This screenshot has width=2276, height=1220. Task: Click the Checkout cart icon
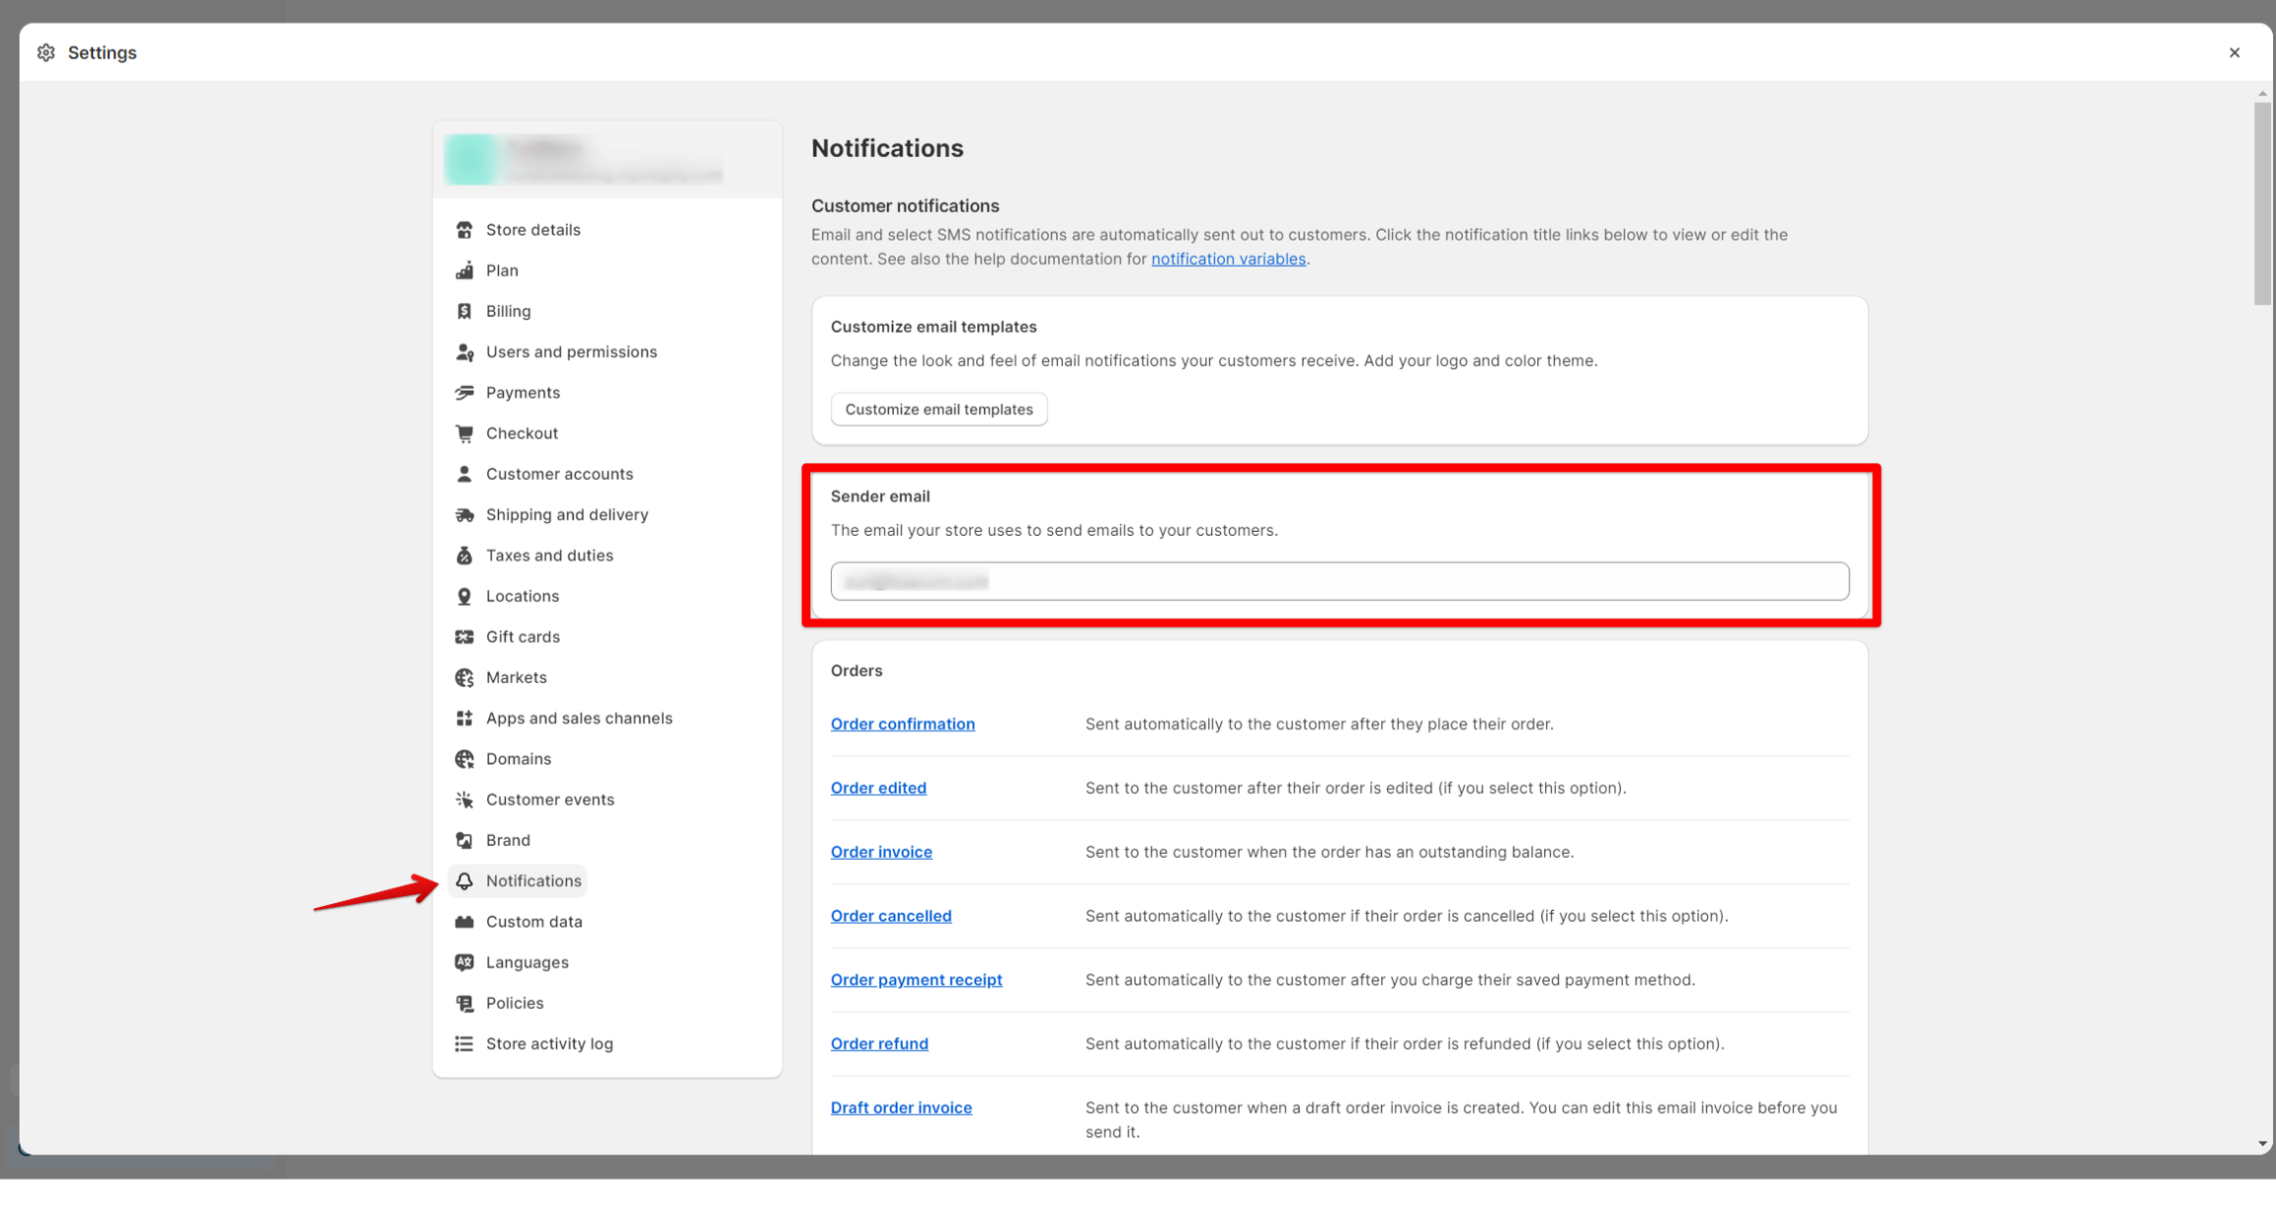coord(464,433)
